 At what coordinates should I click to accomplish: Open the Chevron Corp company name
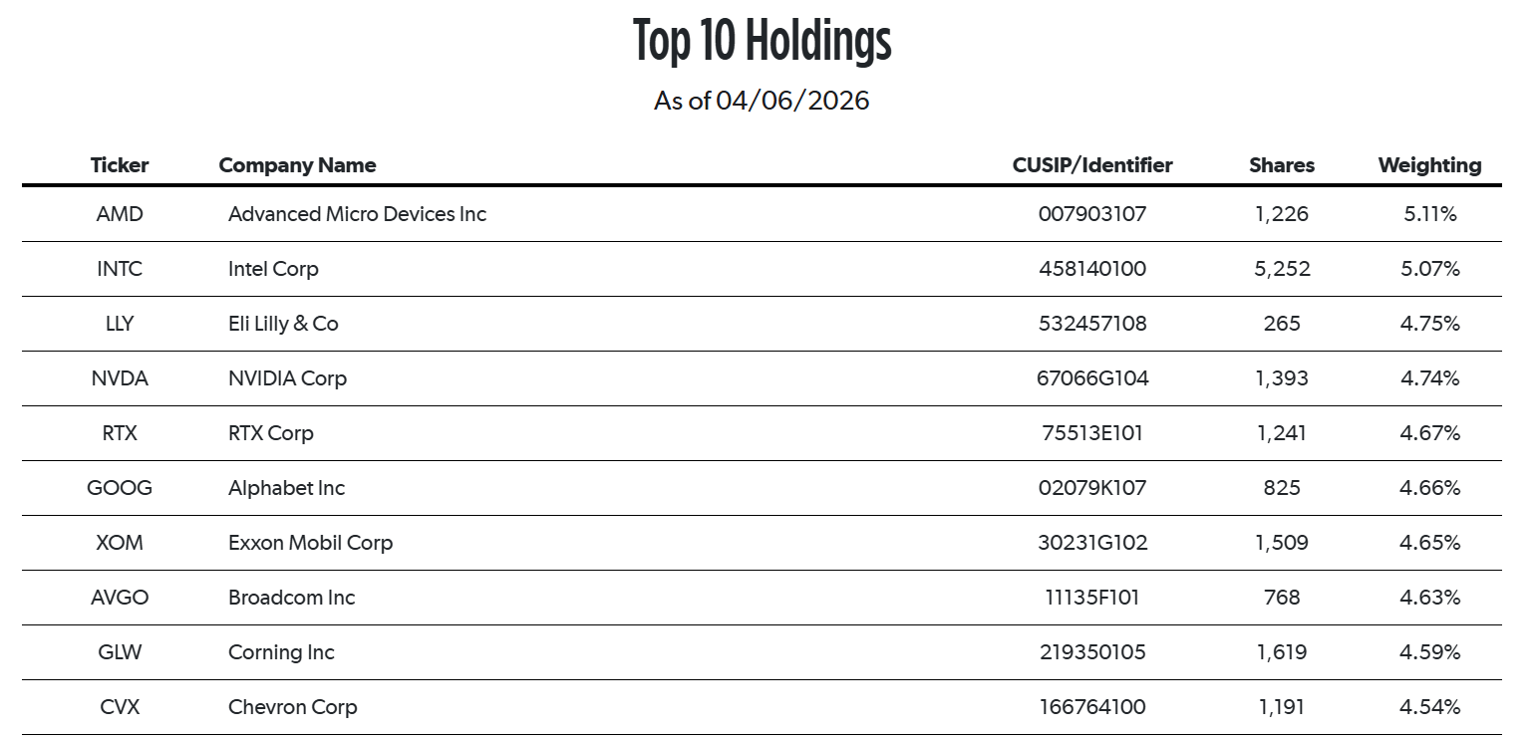point(292,707)
